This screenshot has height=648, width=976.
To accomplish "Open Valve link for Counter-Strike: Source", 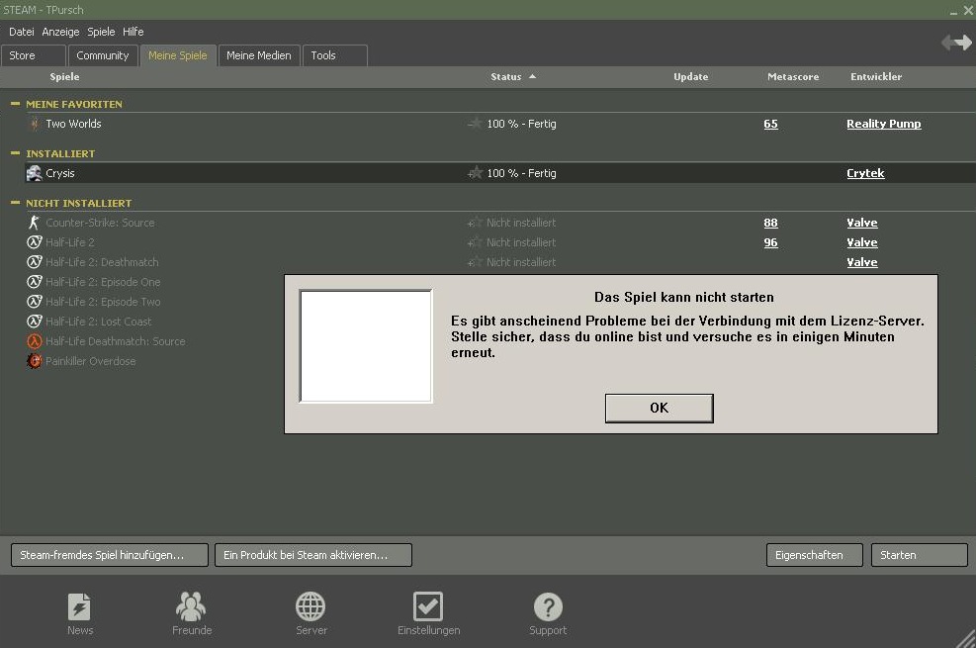I will click(862, 223).
